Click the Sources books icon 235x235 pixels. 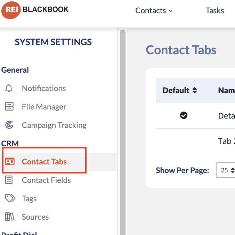pyautogui.click(x=10, y=217)
